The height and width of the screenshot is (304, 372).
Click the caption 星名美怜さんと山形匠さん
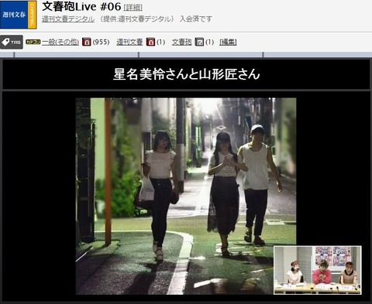coord(186,74)
